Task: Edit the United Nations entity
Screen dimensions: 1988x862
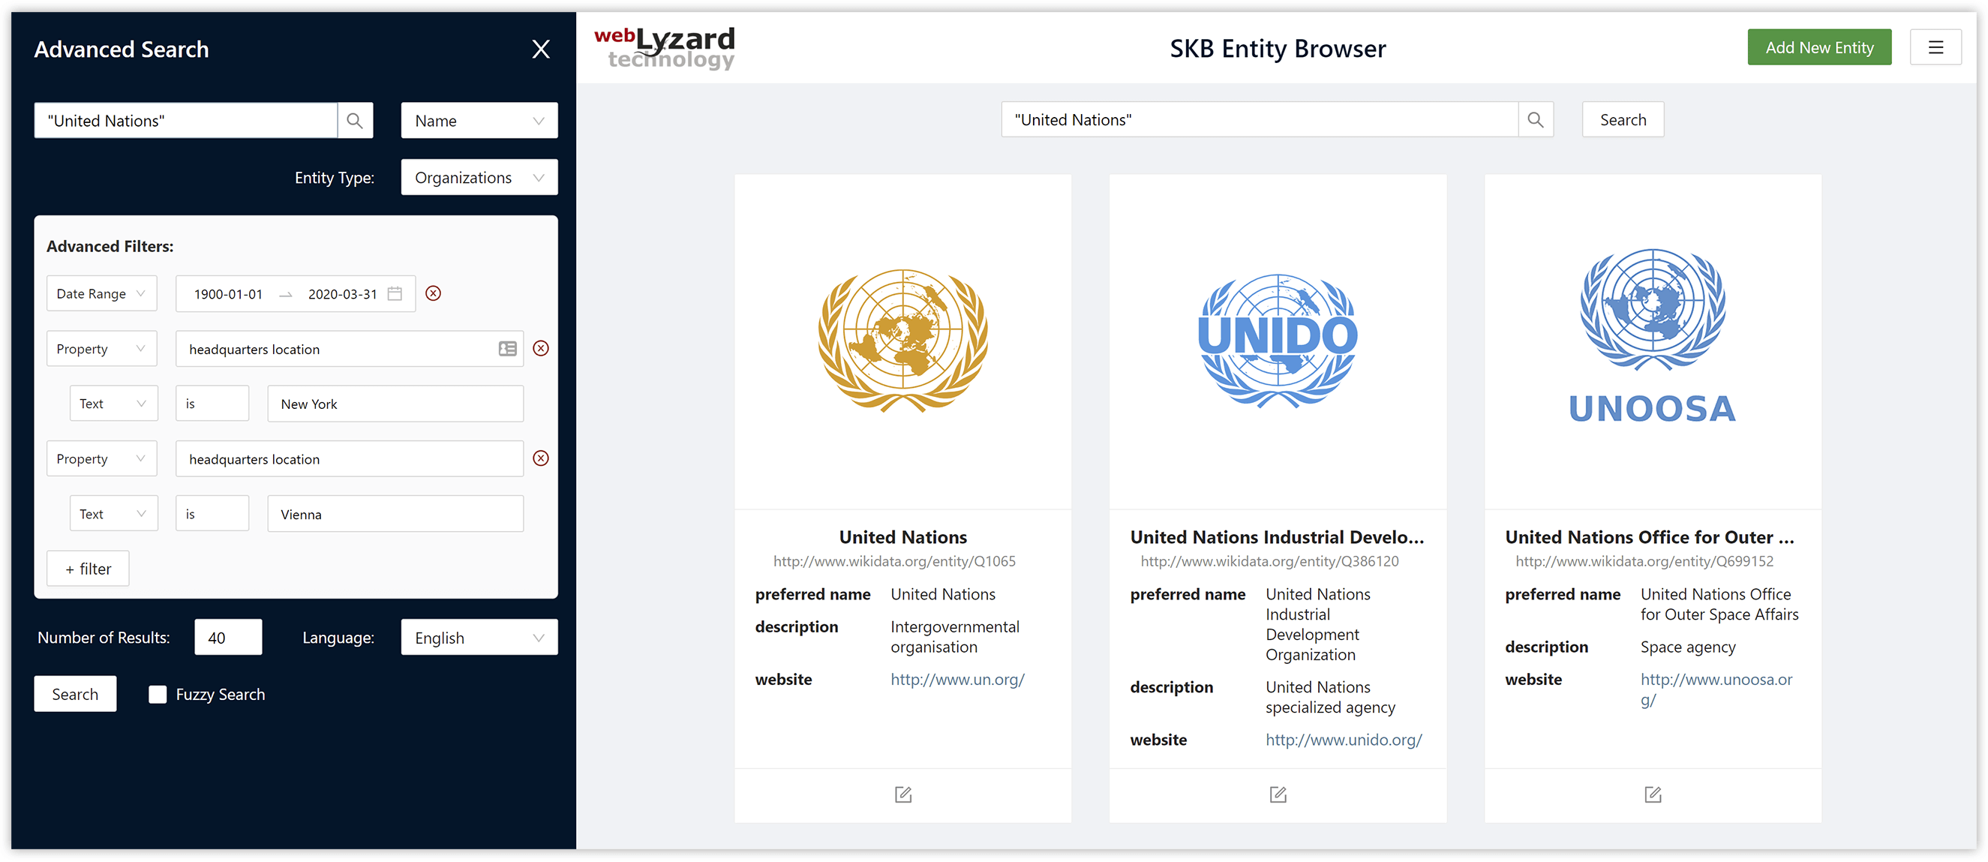Action: (x=902, y=794)
